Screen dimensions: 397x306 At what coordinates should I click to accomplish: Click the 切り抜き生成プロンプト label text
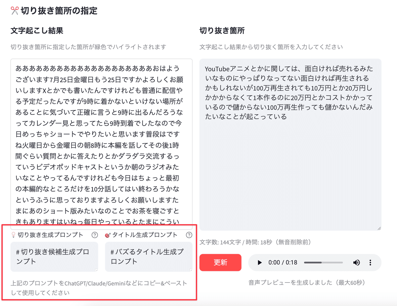coord(50,235)
